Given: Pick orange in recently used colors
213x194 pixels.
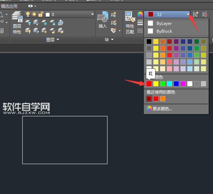Looking at the screenshot, I should click(163, 99).
